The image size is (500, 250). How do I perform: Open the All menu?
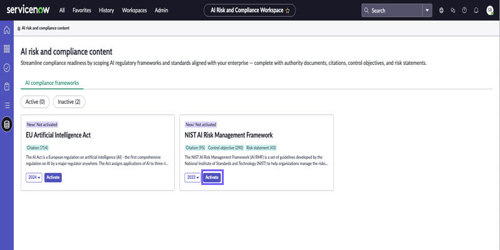coord(62,11)
